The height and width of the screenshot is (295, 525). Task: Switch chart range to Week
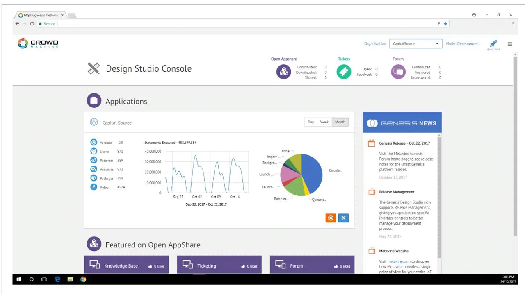(324, 122)
